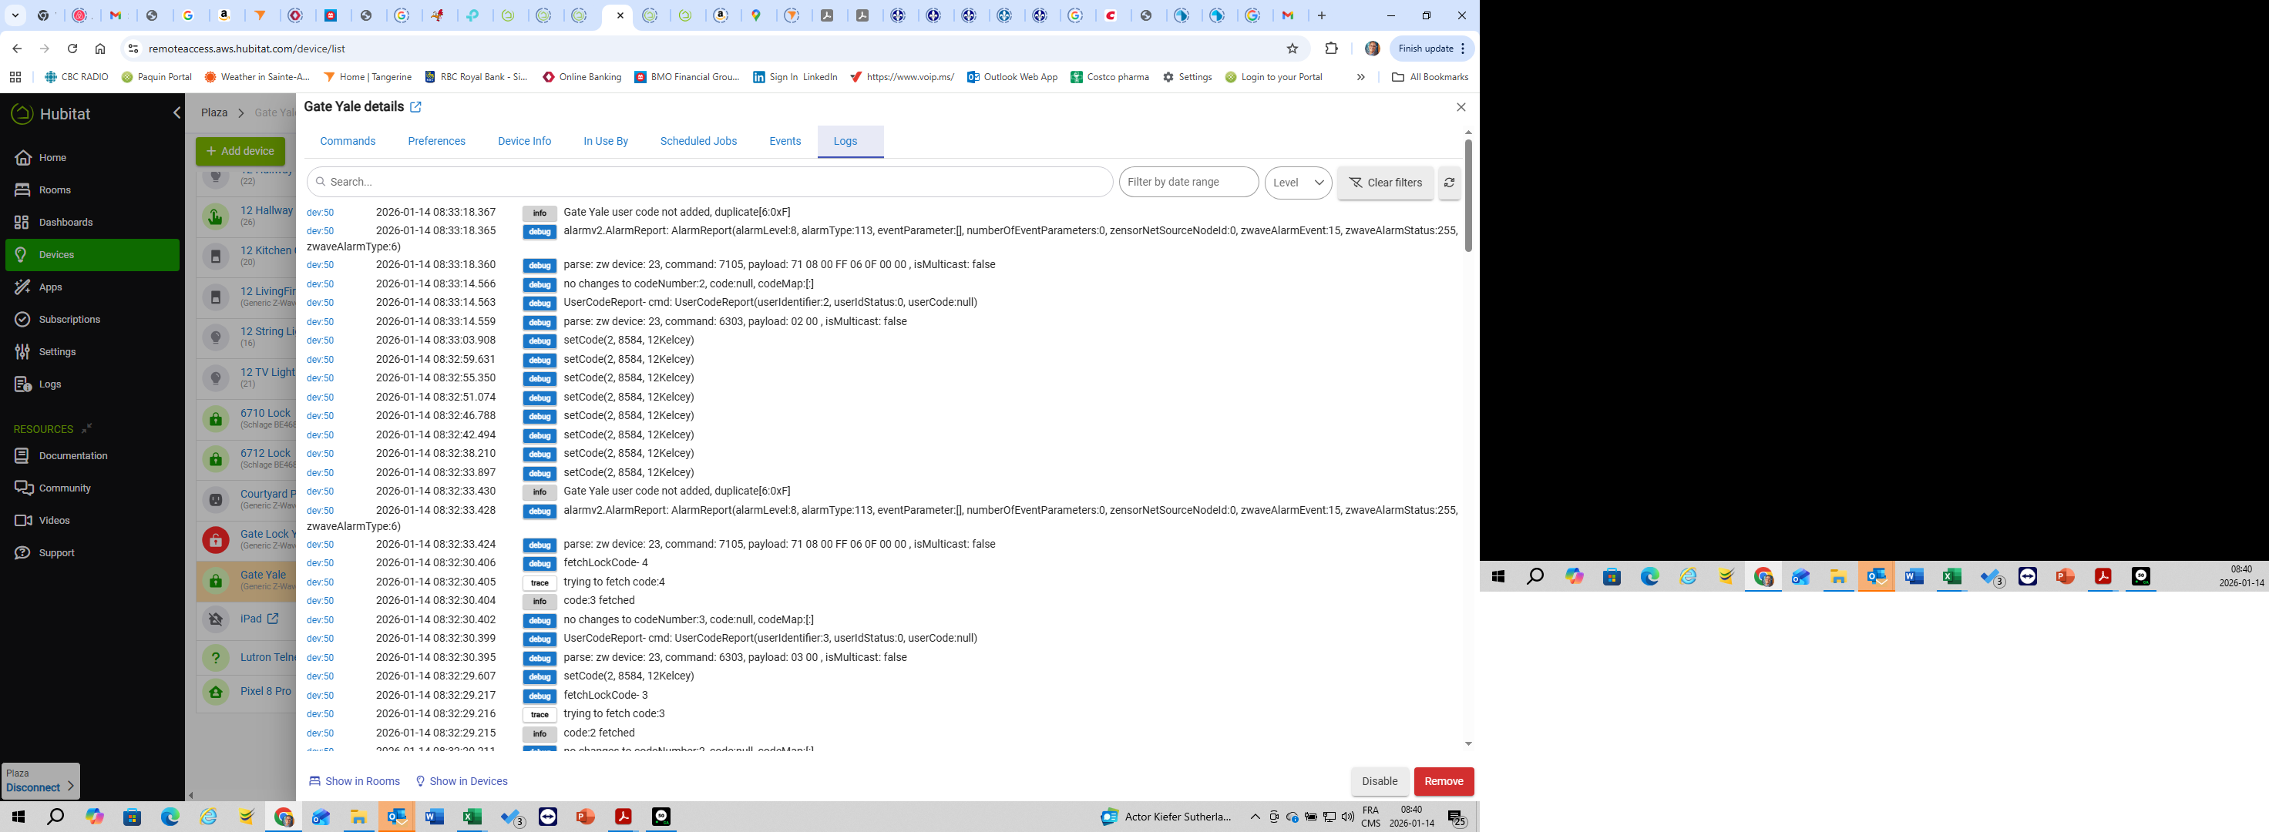Collapse the Hubitat sidebar chevron

(177, 112)
